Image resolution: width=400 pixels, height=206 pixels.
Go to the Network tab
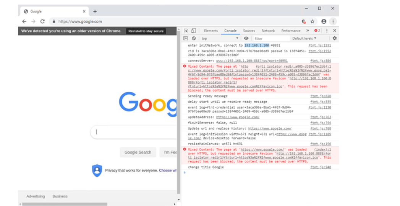coord(268,31)
